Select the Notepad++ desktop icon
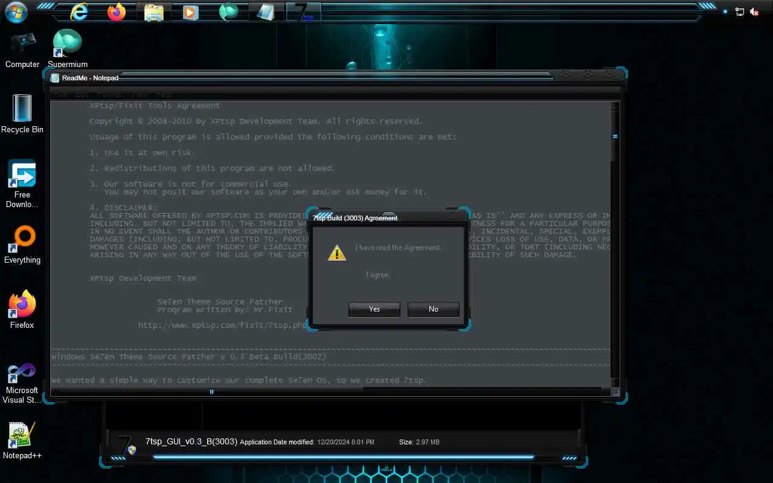The image size is (773, 483). click(22, 441)
